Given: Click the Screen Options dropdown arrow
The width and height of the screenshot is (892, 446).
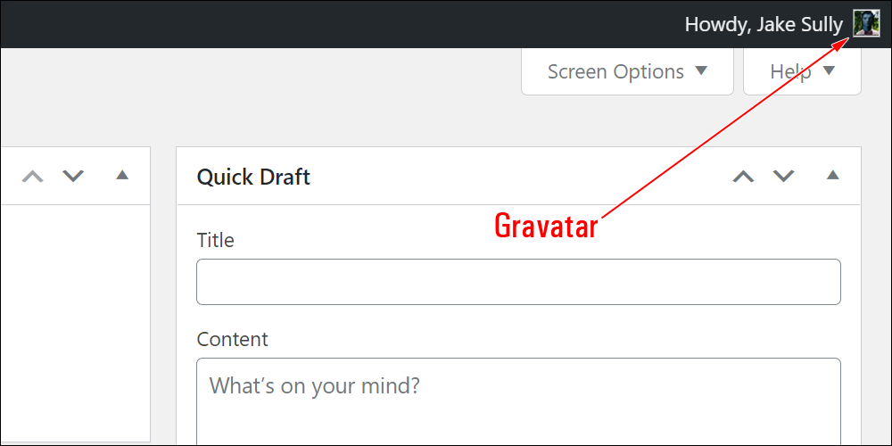Looking at the screenshot, I should click(x=701, y=71).
